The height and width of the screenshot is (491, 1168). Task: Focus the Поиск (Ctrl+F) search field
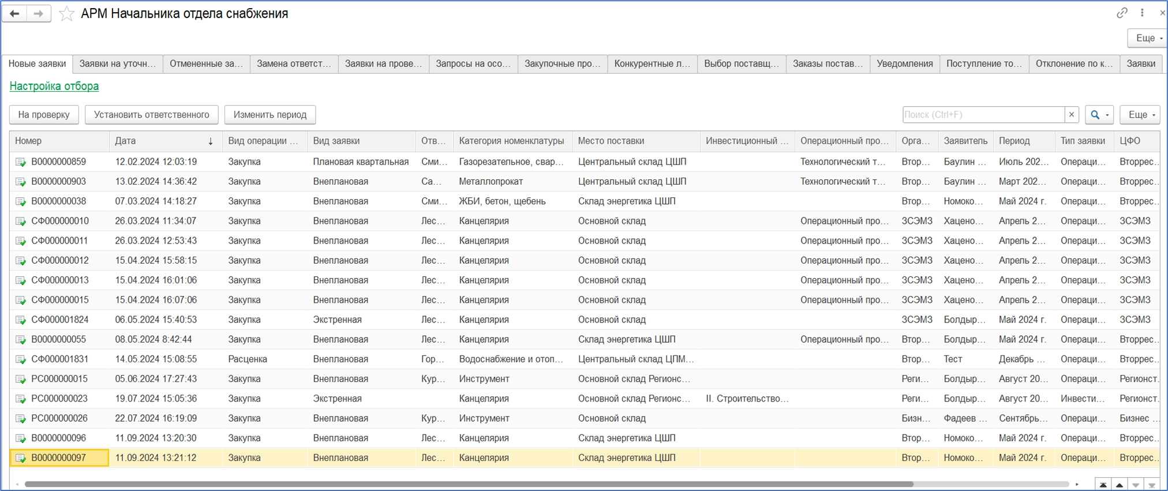click(983, 114)
